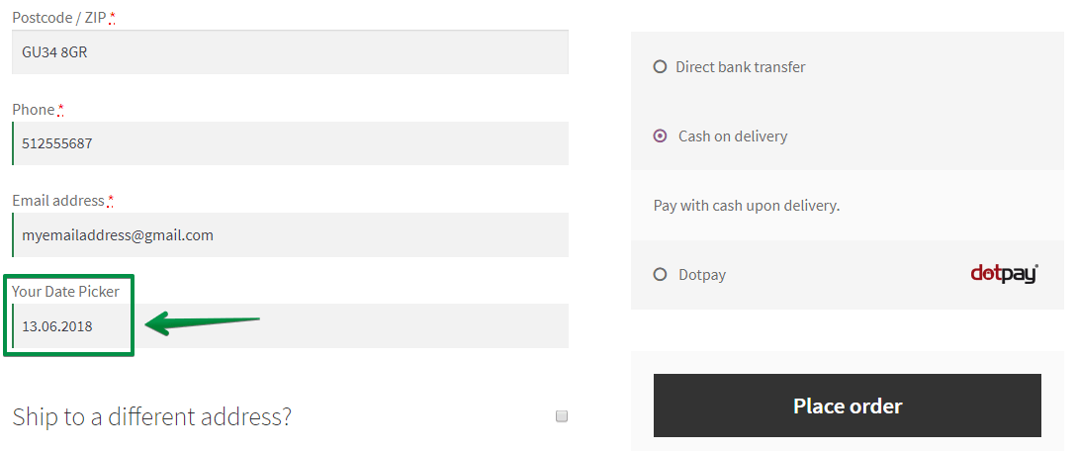Click the Postcode / ZIP label
The height and width of the screenshot is (451, 1077).
[x=59, y=18]
